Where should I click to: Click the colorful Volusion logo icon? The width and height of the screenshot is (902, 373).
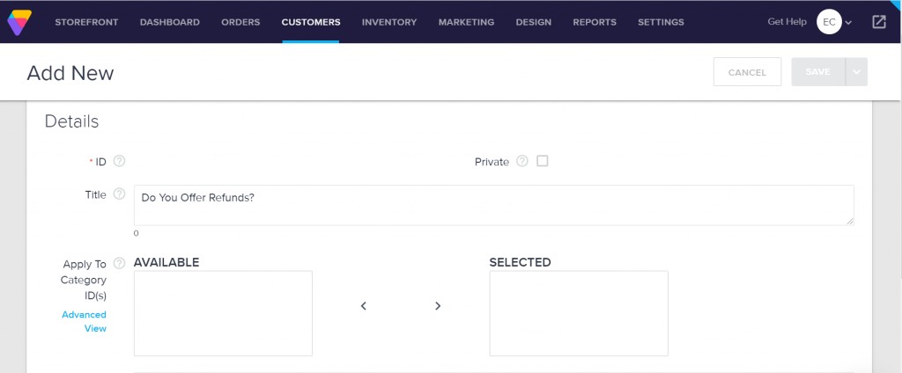click(x=19, y=22)
